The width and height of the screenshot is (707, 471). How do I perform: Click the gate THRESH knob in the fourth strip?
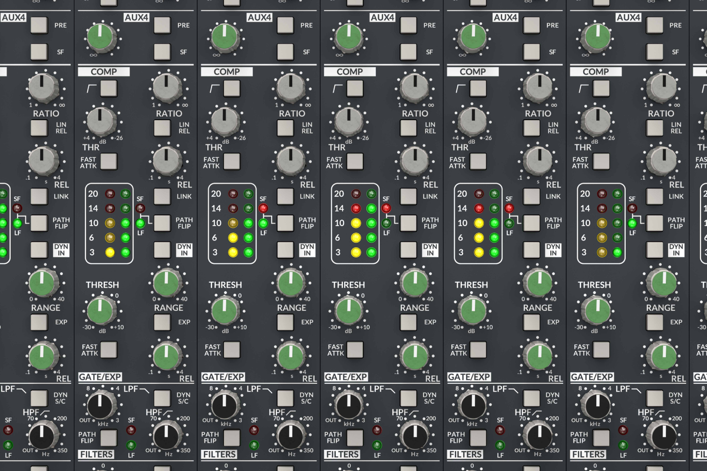473,310
